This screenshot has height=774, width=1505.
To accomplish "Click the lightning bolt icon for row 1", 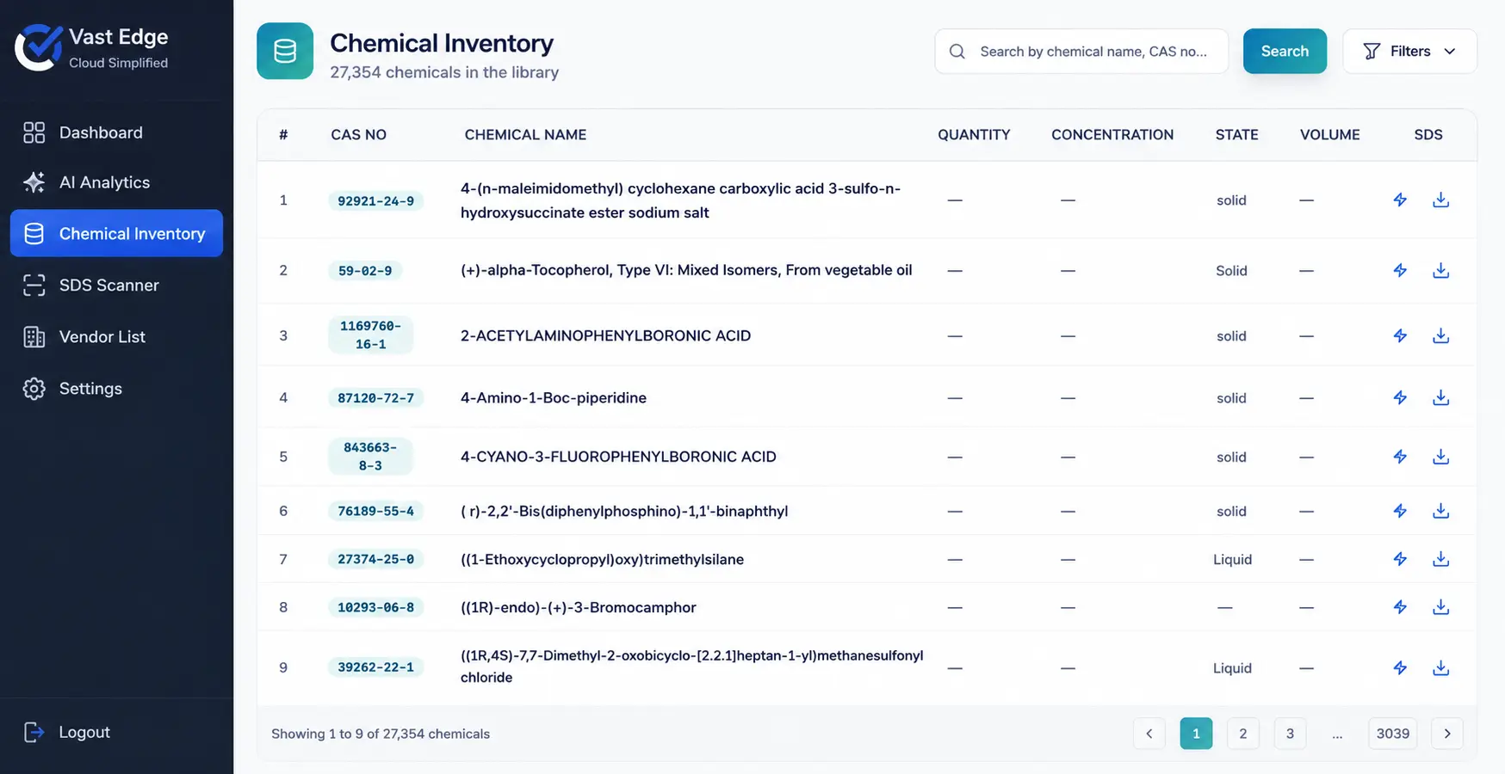I will (x=1400, y=200).
